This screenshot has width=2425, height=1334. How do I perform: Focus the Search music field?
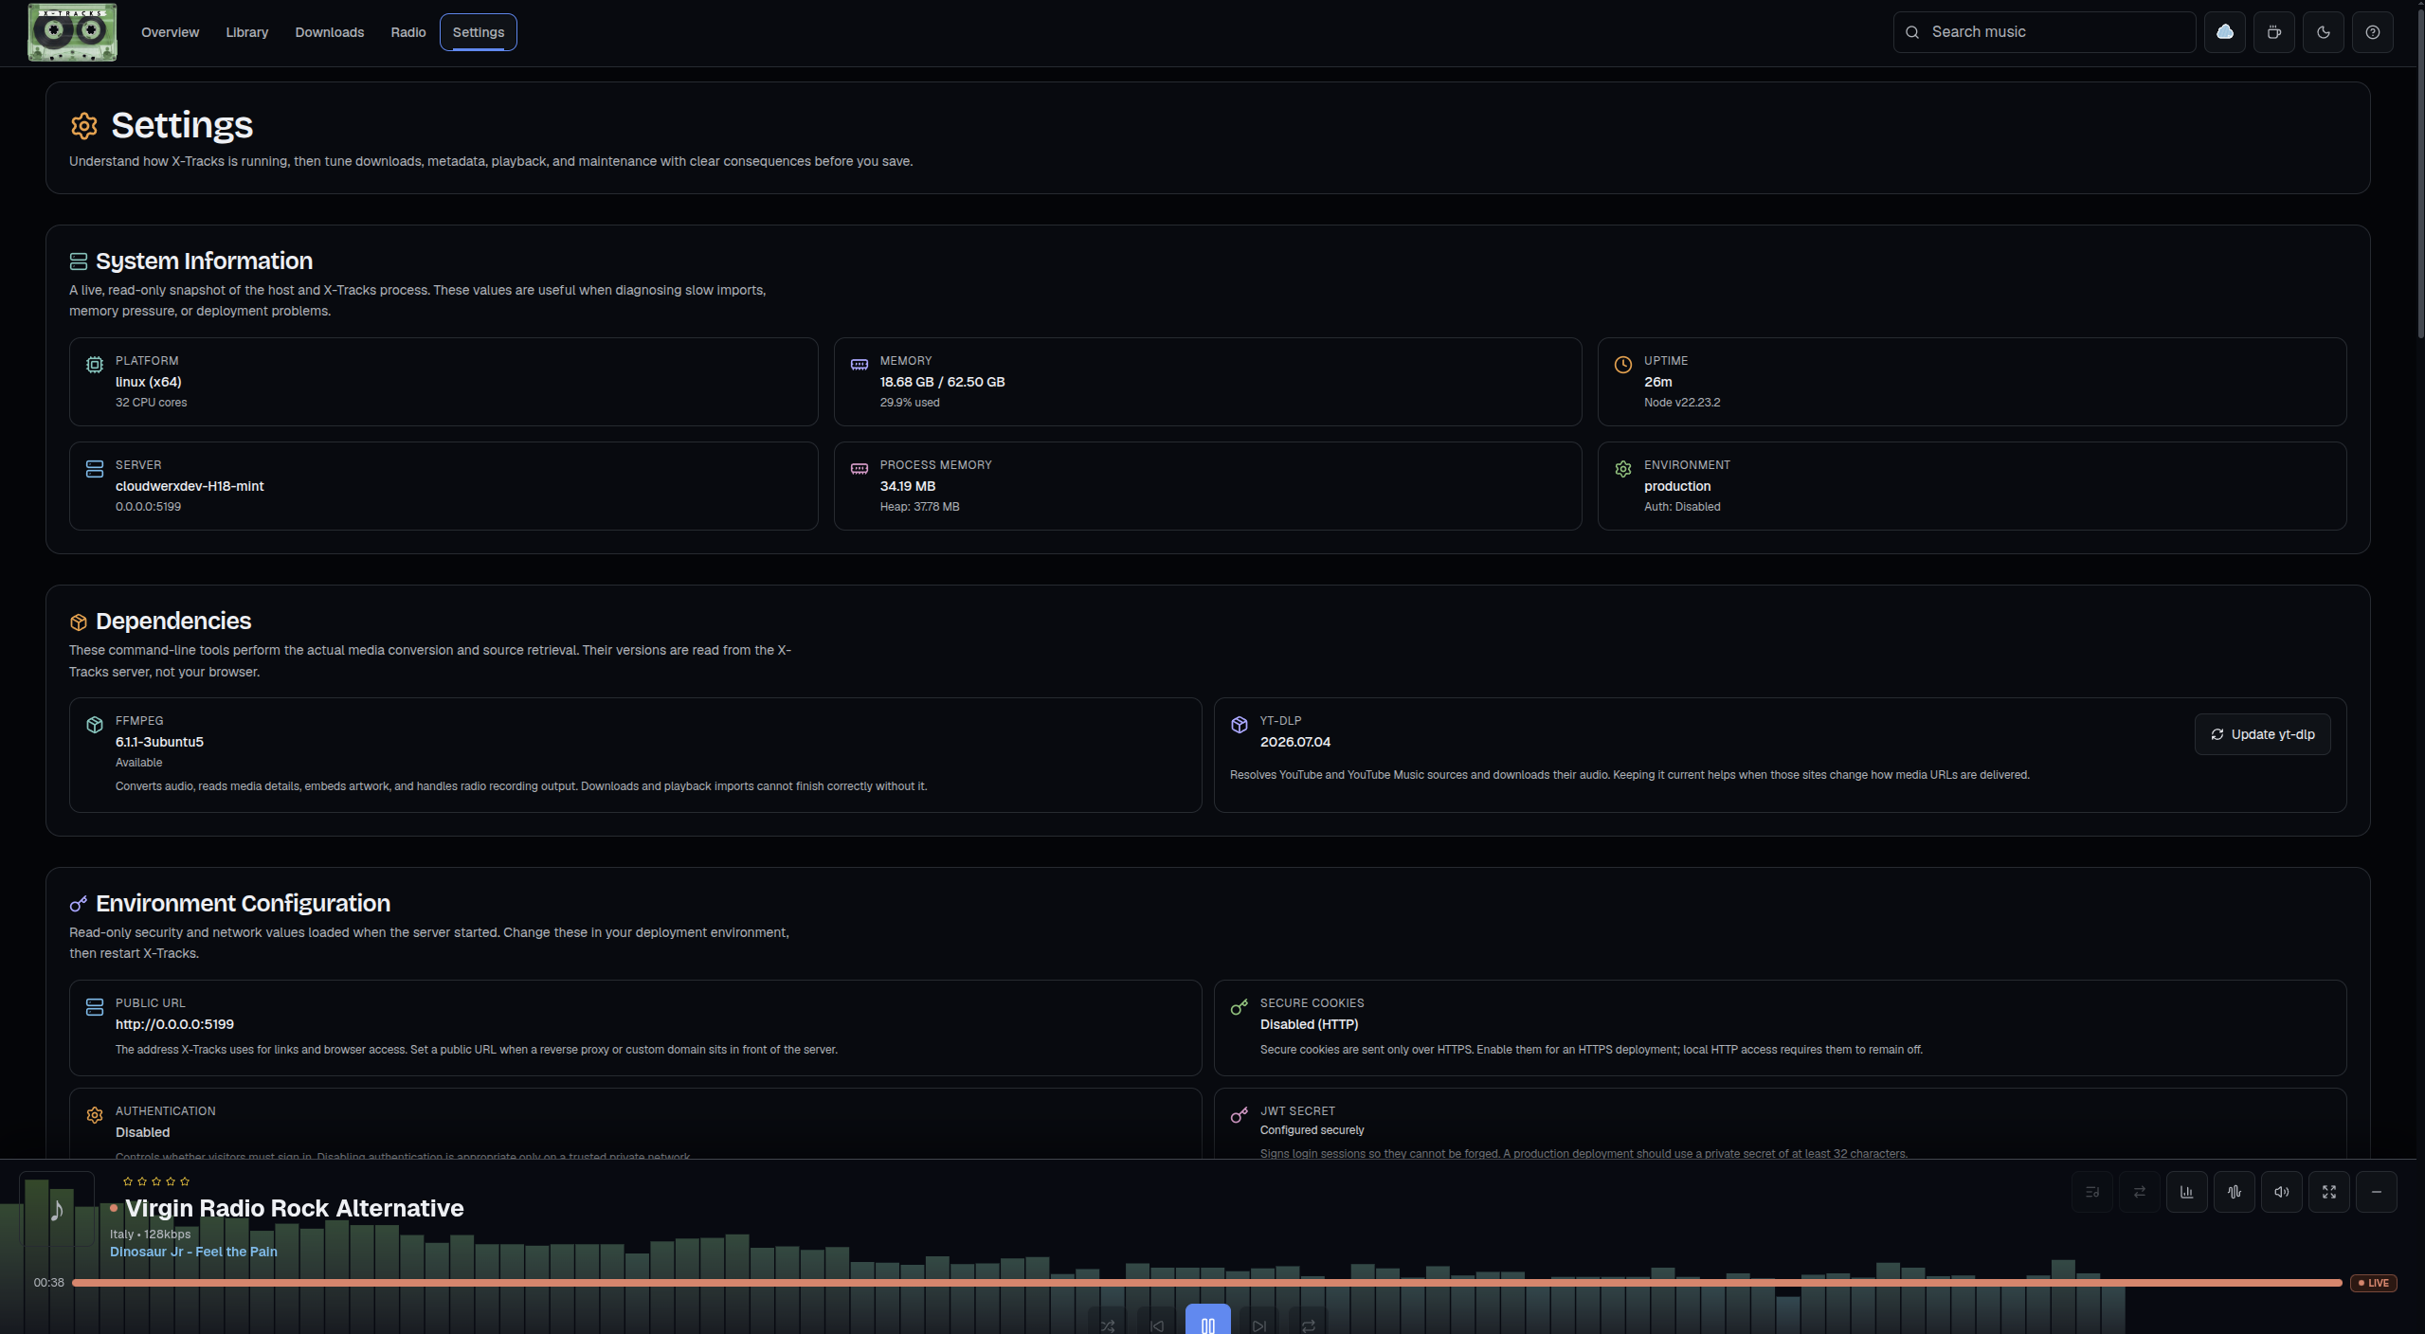(x=2044, y=32)
